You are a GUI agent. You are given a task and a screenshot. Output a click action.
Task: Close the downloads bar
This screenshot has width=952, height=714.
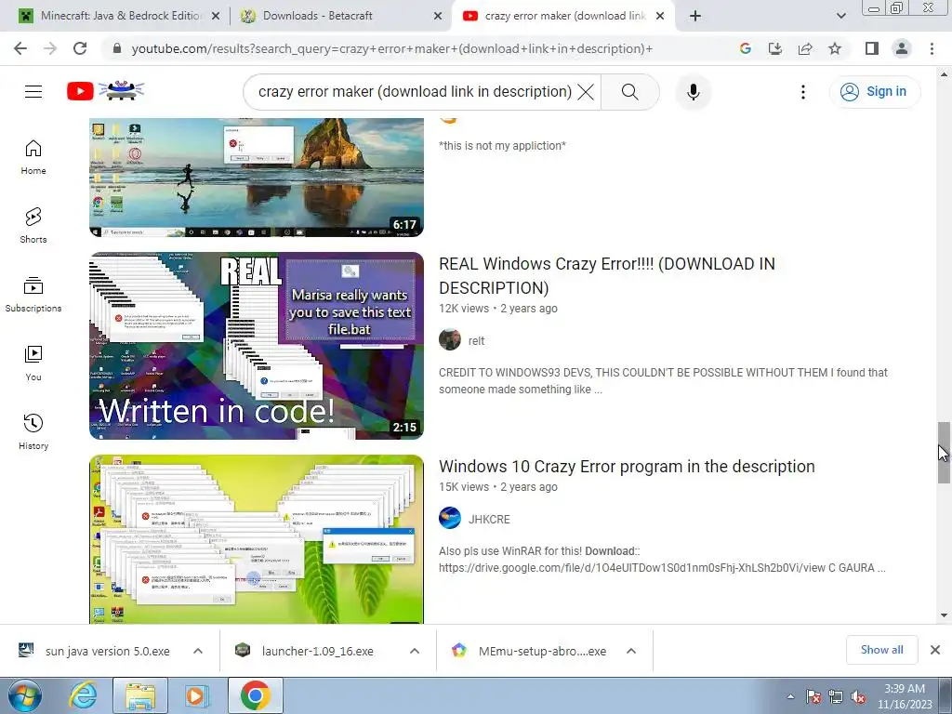935,650
